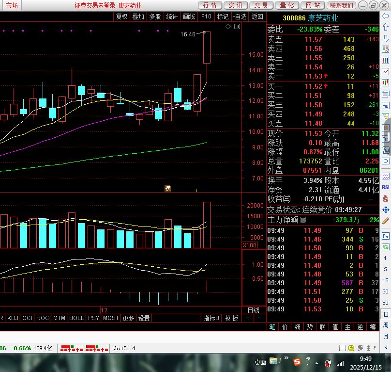
Task: Switch to 60-minute period
Action: click(x=385, y=303)
